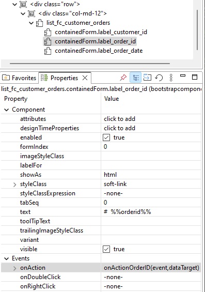Toggle Show Categories in Properties toolbar
The height and width of the screenshot is (292, 205).
[136, 78]
